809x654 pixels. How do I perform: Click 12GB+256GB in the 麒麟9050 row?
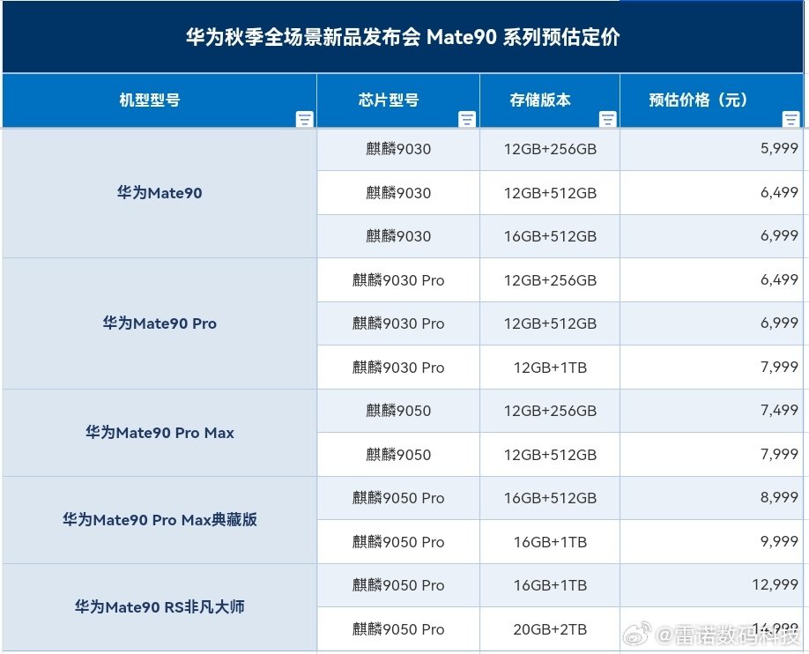[x=550, y=411]
